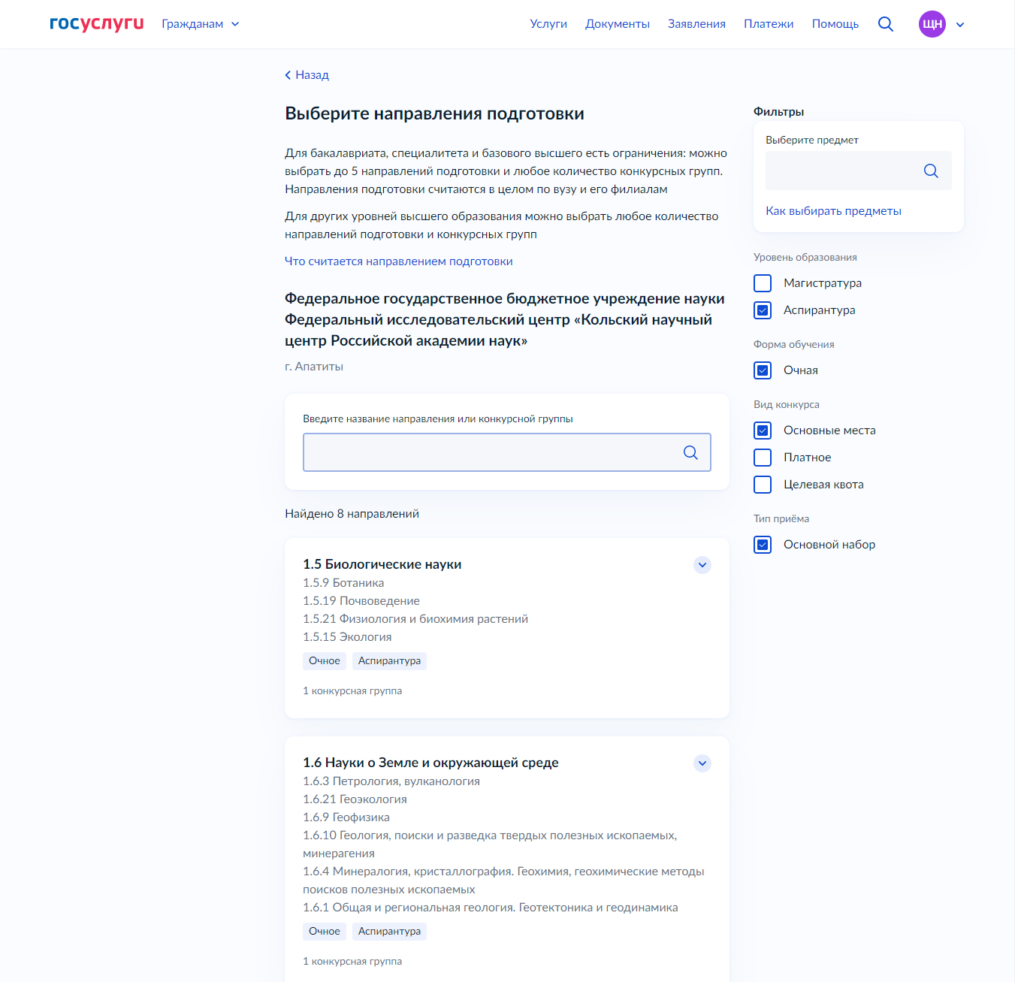Image resolution: width=1015 pixels, height=982 pixels.
Task: Click the '1.5.15 Экология' line
Action: [347, 637]
